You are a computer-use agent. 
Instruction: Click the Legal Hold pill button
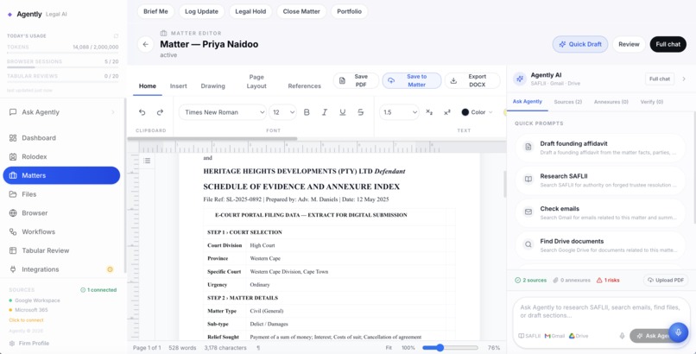pos(250,11)
